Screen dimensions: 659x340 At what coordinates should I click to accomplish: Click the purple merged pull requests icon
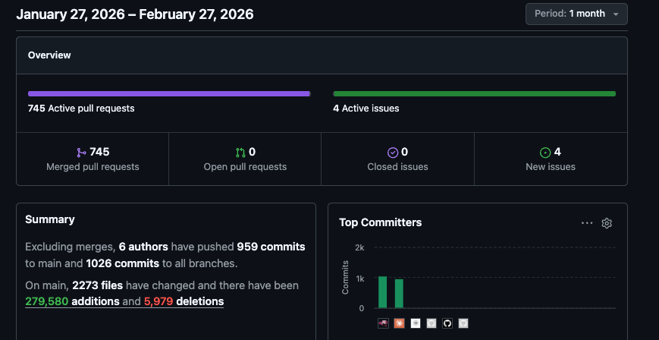(x=82, y=153)
